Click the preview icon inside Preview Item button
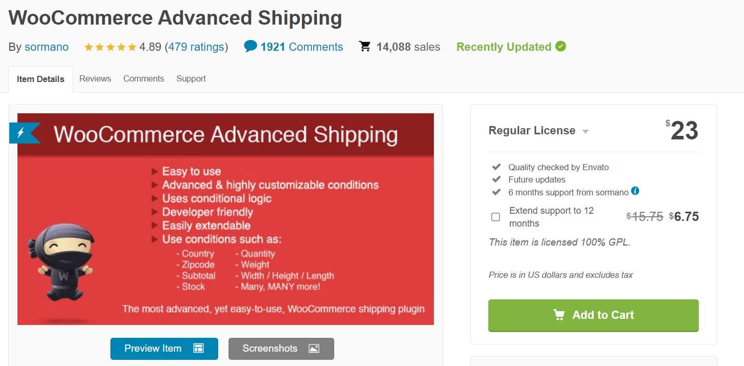744x366 pixels. click(198, 348)
